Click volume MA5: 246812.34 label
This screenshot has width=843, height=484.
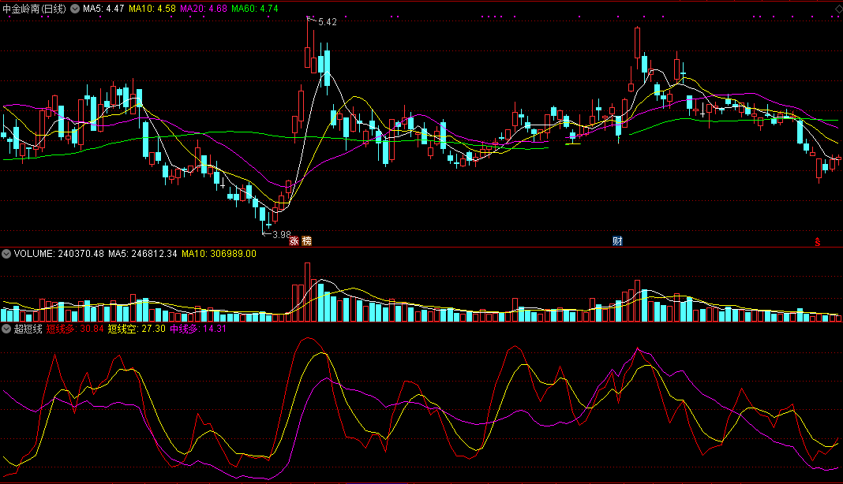(x=142, y=254)
